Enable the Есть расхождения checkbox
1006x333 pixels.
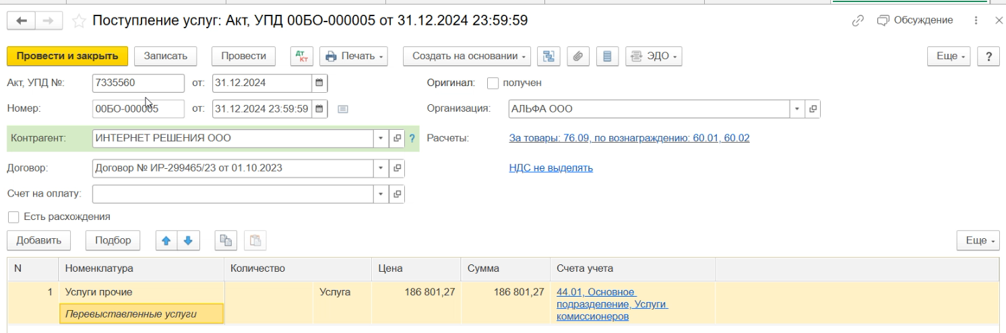[x=13, y=217]
